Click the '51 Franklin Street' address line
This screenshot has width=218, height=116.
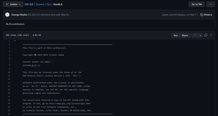[57, 110]
